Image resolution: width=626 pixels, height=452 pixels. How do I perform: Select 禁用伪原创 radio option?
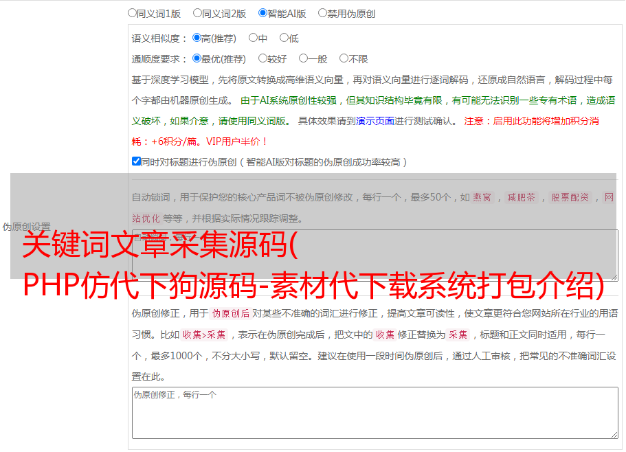322,13
